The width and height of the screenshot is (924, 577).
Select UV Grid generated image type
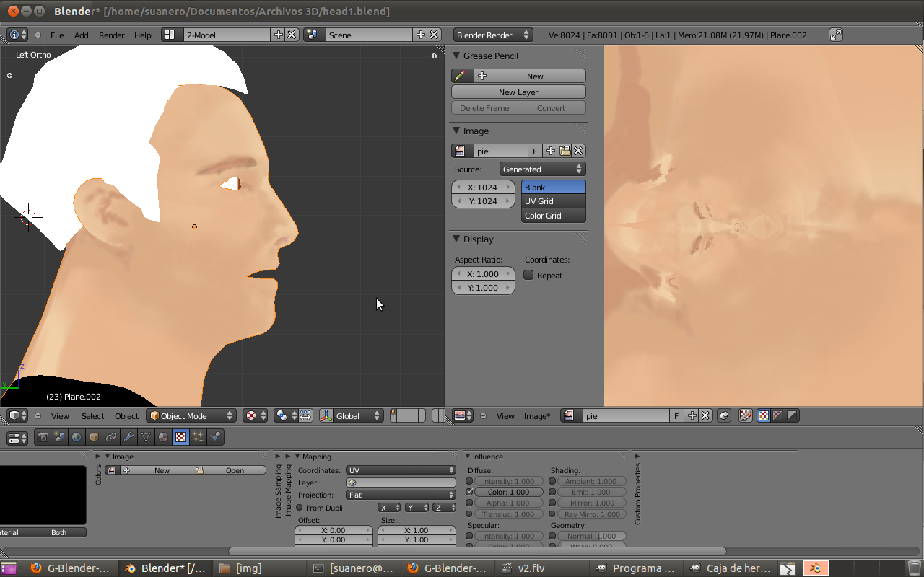(x=553, y=201)
